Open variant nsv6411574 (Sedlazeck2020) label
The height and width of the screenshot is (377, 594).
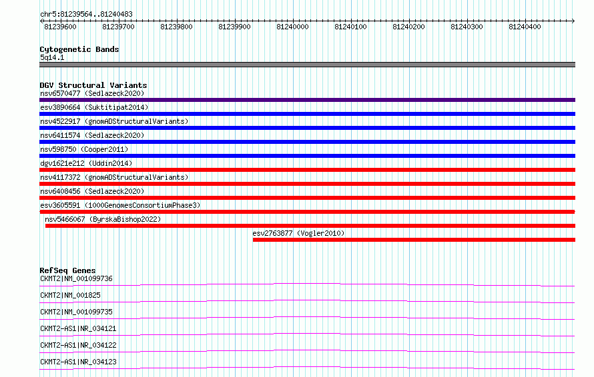(x=92, y=135)
